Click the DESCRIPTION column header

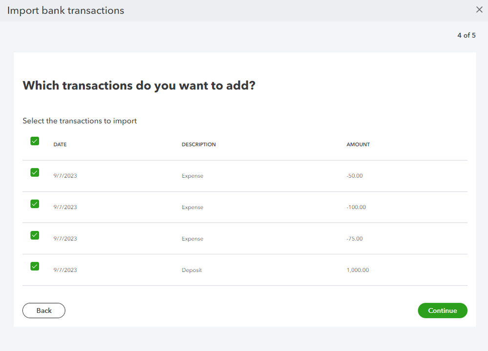tap(199, 145)
